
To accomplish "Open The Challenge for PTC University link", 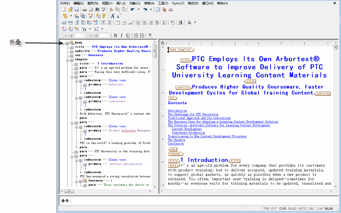I will (x=193, y=114).
